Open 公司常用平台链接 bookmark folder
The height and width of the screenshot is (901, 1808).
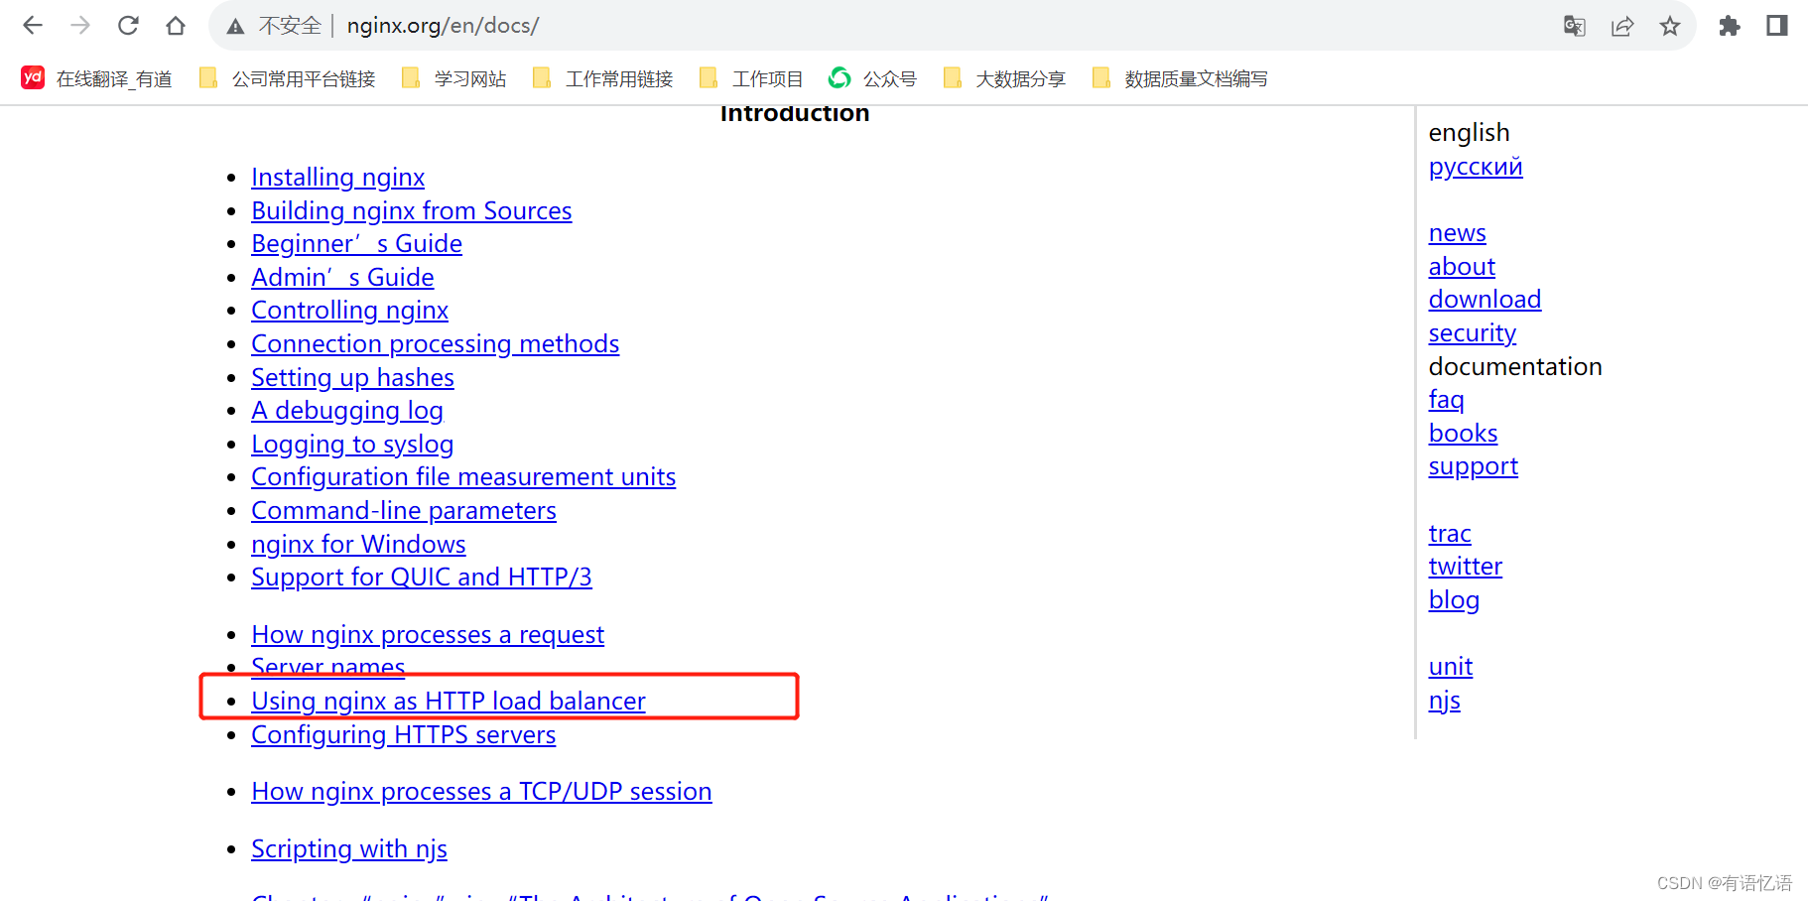(288, 78)
